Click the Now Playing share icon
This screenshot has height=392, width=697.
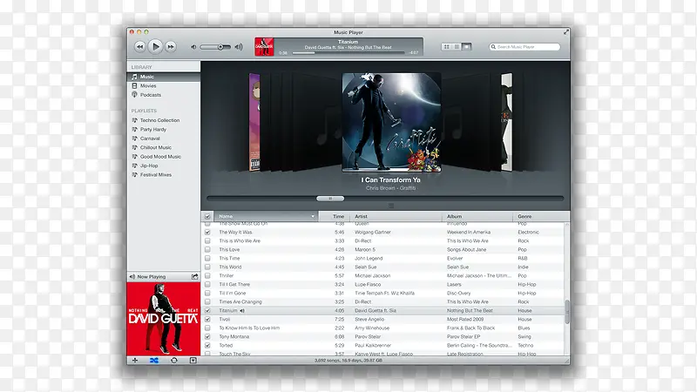coord(194,276)
